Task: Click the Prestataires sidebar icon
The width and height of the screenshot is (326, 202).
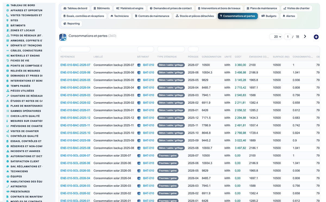Action: point(8,191)
